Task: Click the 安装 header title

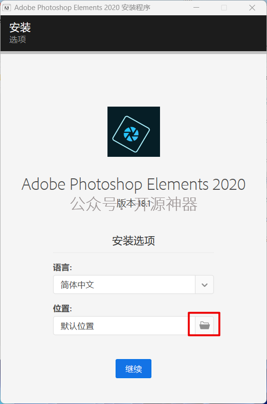Action: (20, 27)
